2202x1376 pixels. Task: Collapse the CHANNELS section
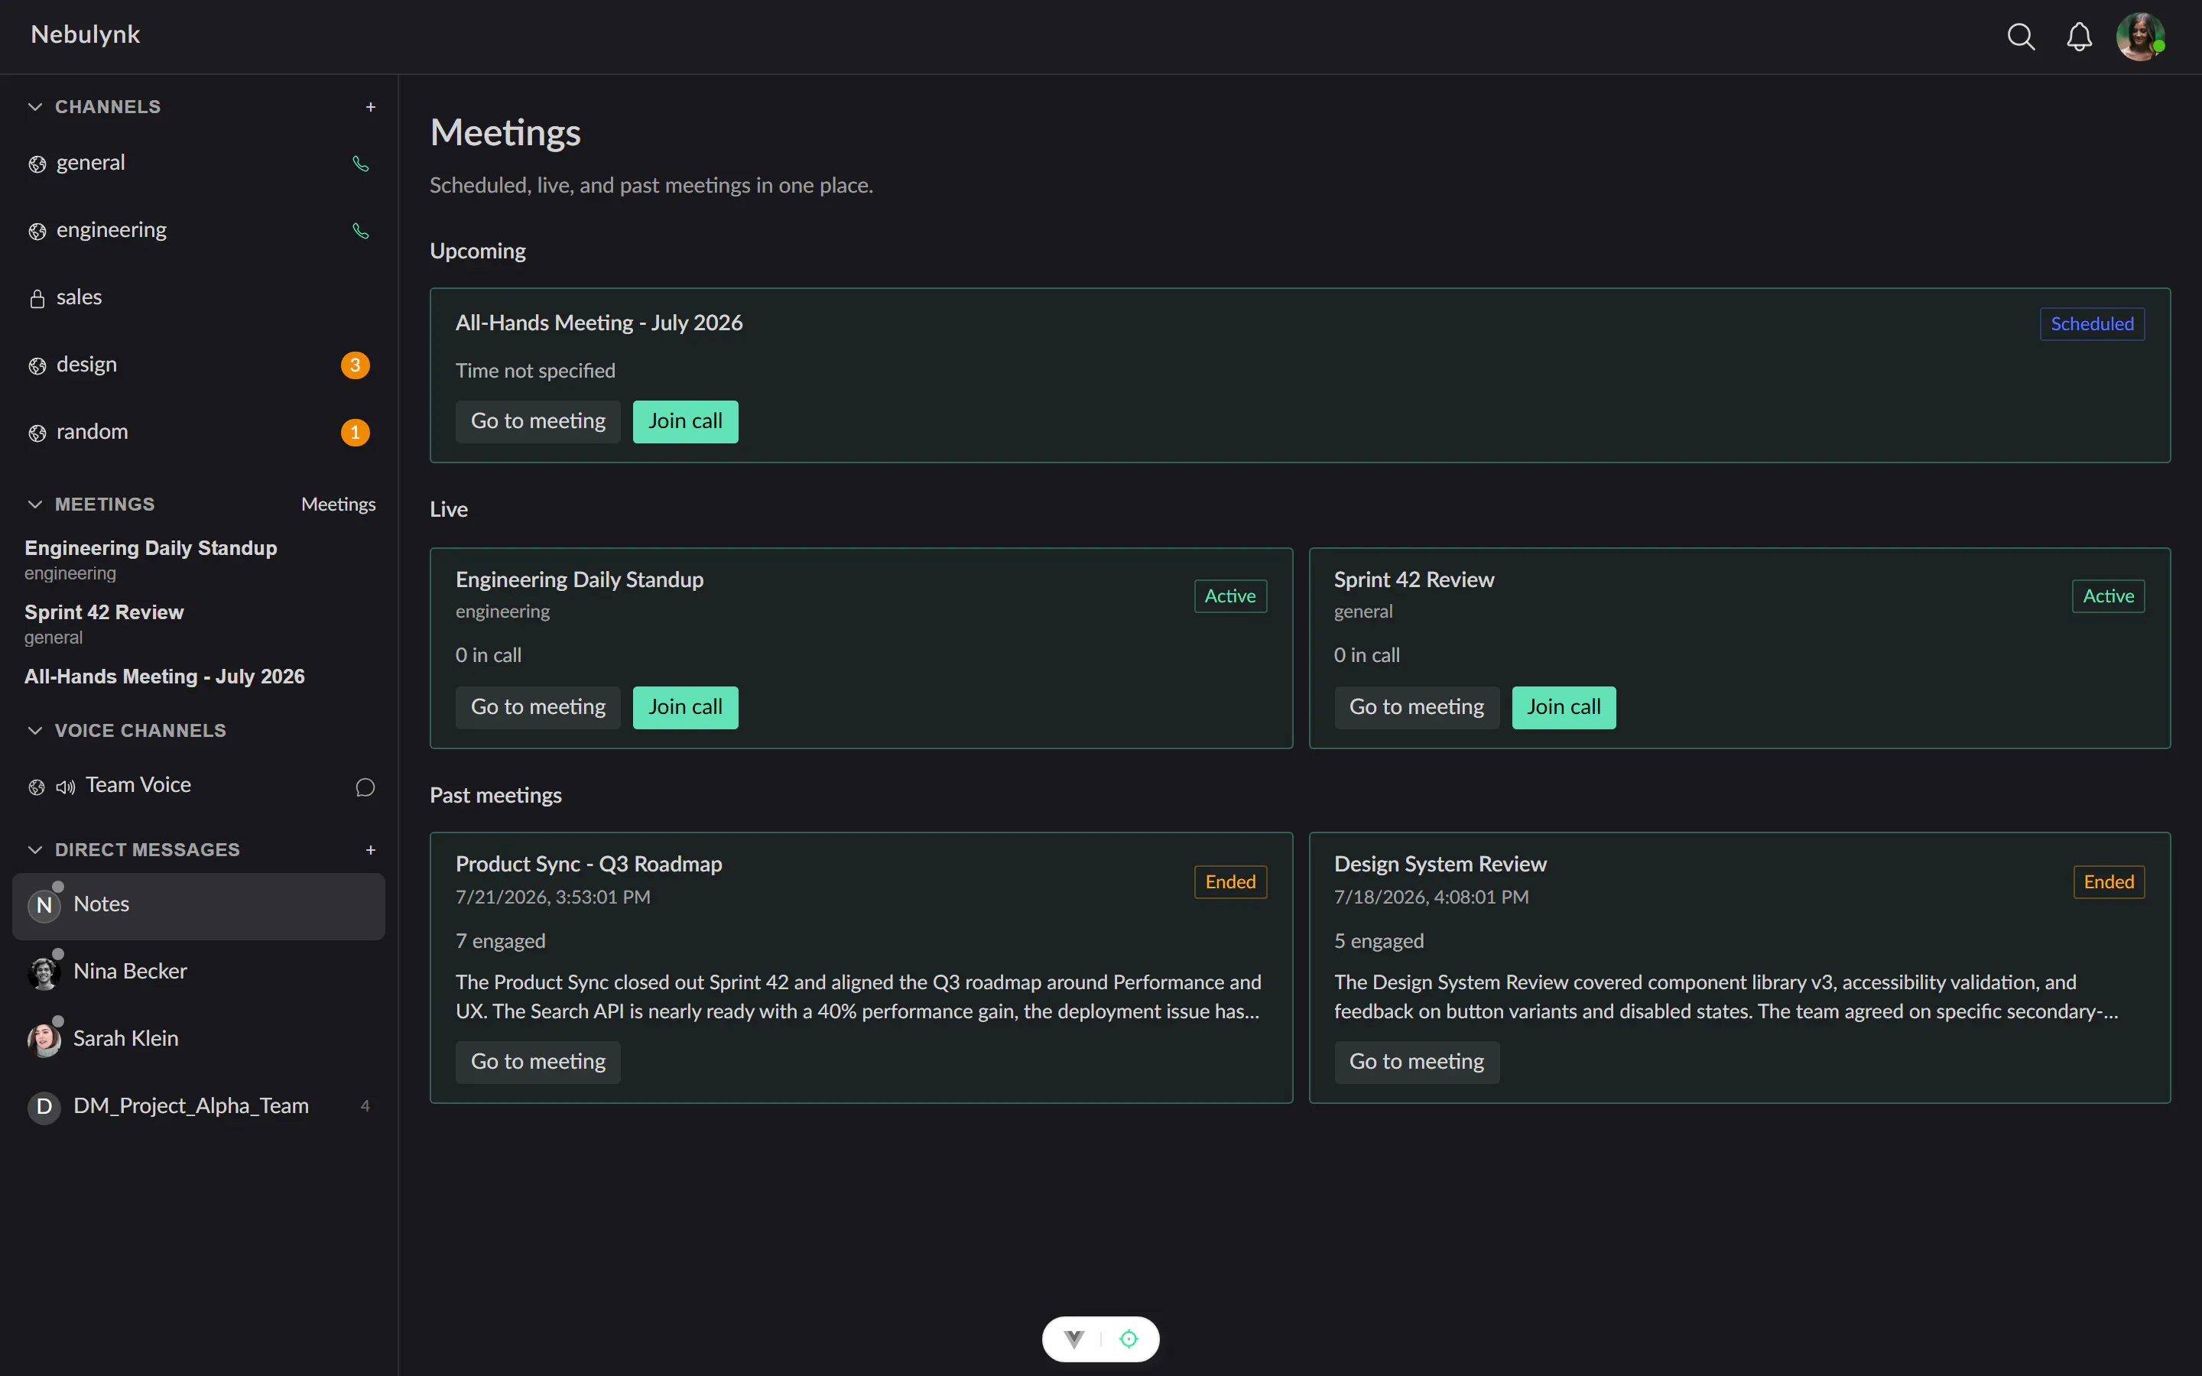(x=34, y=107)
